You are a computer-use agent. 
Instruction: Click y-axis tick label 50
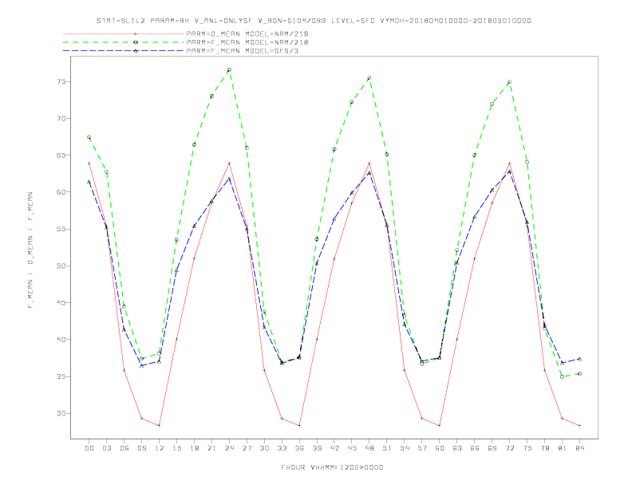pyautogui.click(x=61, y=266)
